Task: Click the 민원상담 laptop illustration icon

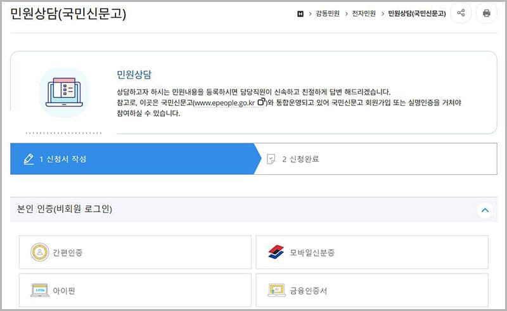Action: pos(63,92)
